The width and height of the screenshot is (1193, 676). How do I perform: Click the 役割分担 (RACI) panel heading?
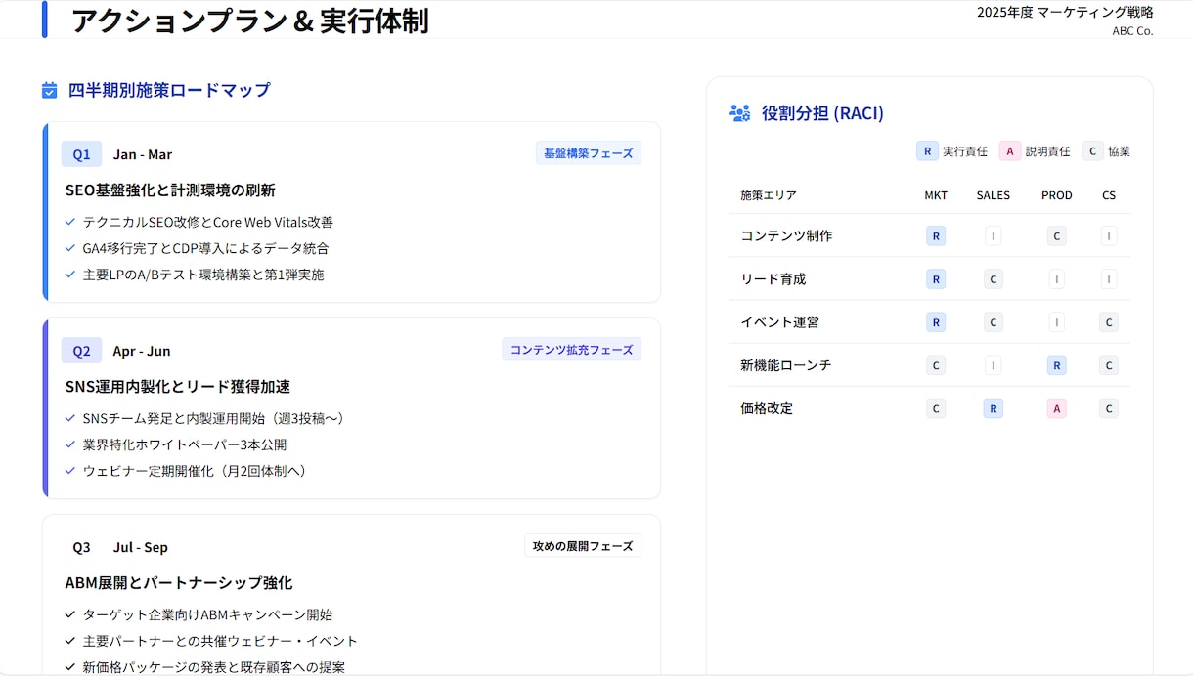822,113
